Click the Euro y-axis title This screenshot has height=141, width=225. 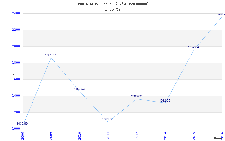click(x=14, y=71)
